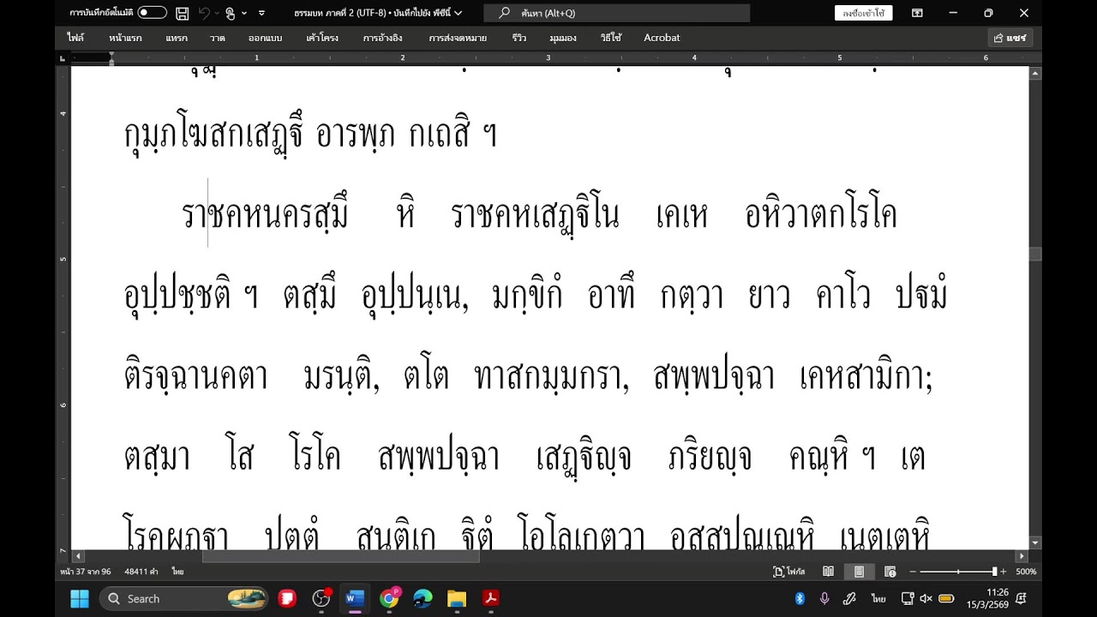
Task: Click the vertical scrollbar up arrow
Action: [1035, 73]
